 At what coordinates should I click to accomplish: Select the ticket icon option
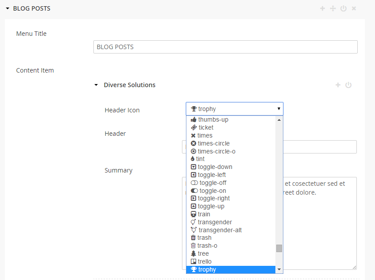click(206, 127)
